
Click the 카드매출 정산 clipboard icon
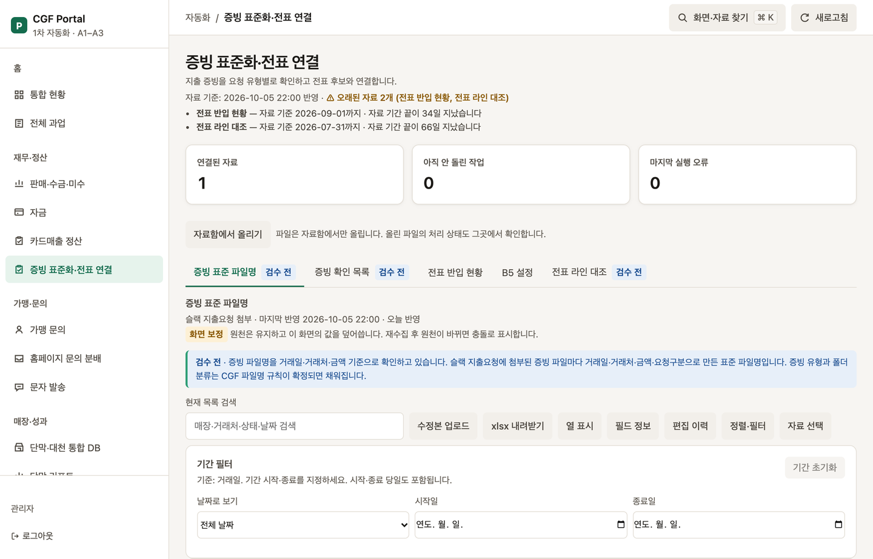(19, 241)
